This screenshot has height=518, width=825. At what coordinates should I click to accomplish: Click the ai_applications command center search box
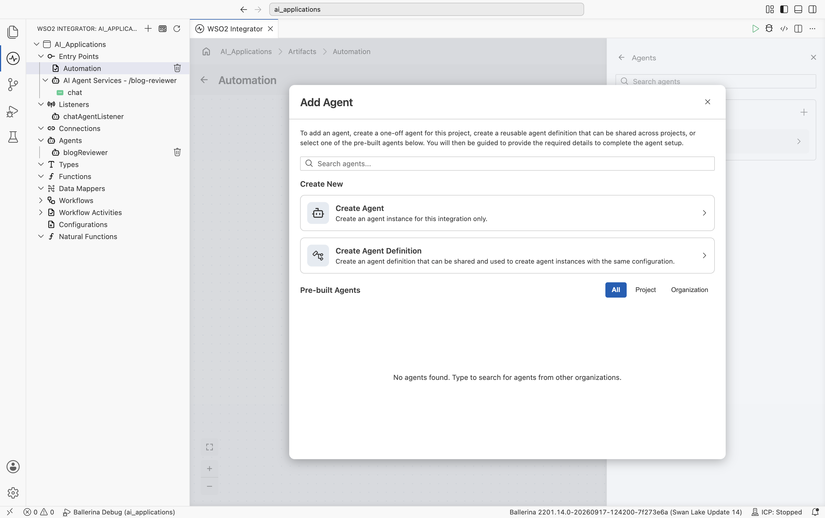click(426, 9)
